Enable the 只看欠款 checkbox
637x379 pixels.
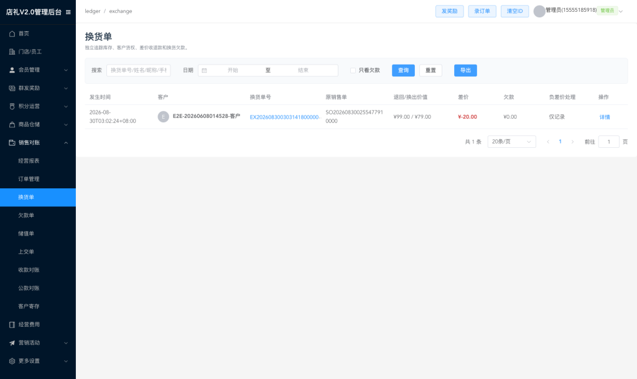tap(353, 71)
